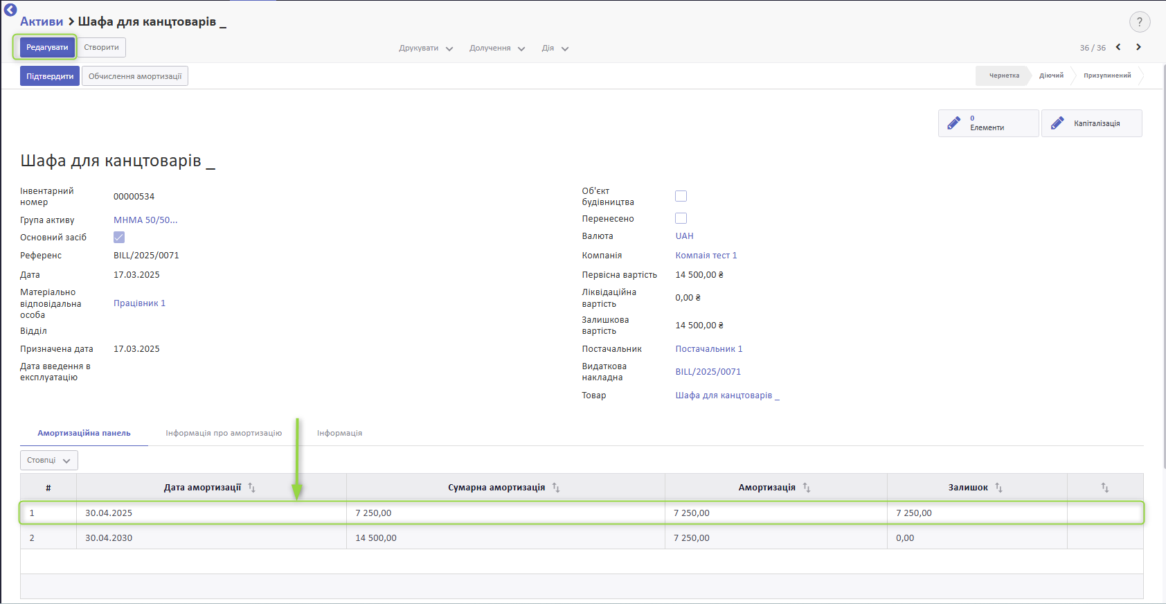This screenshot has width=1166, height=604.
Task: Sort by Дата амортизації sort icon
Action: (x=252, y=488)
